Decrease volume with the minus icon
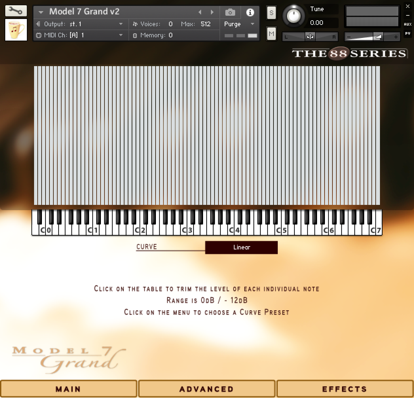Image resolution: width=414 pixels, height=398 pixels. point(349,37)
